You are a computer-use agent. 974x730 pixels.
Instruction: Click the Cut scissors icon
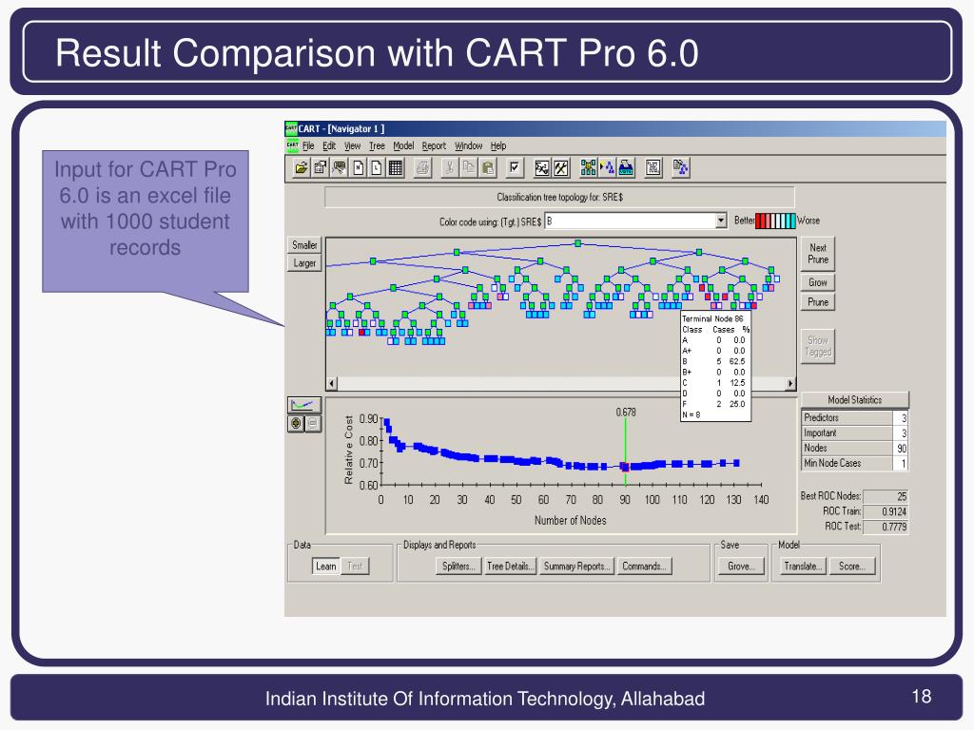point(450,167)
